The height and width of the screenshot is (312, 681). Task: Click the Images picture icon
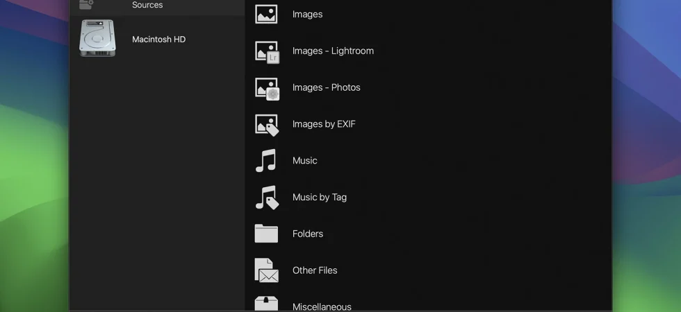(x=265, y=14)
